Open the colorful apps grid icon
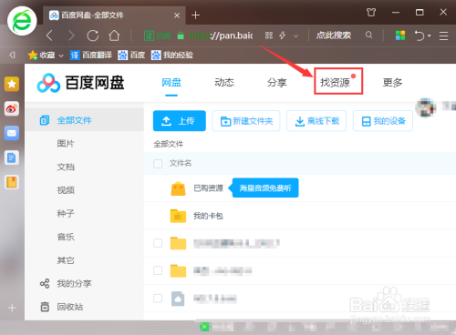The height and width of the screenshot is (335, 456). tap(400, 36)
